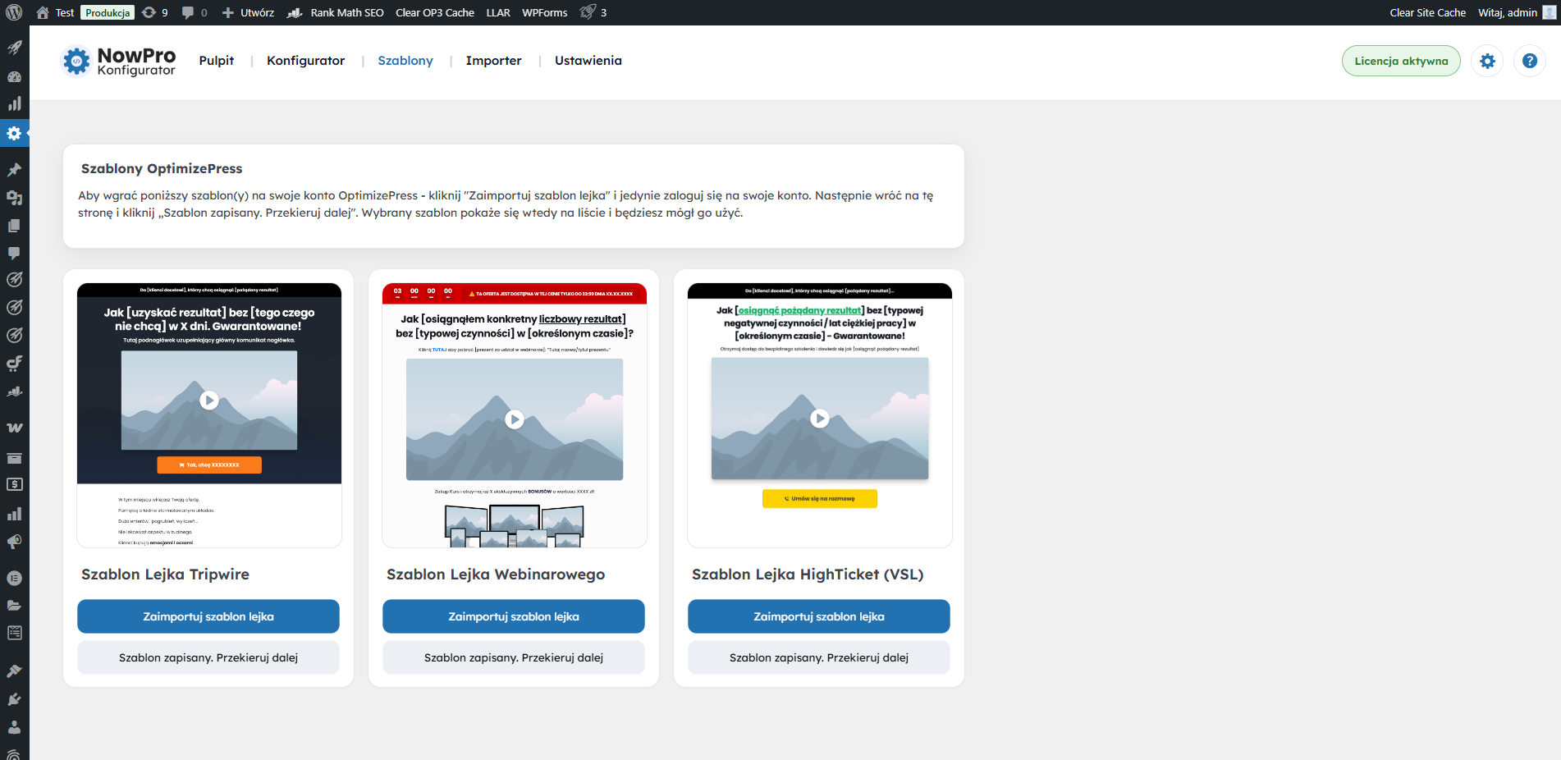Click the HighTicket (VSL) template preview thumbnail
1561x760 pixels.
[x=819, y=415]
